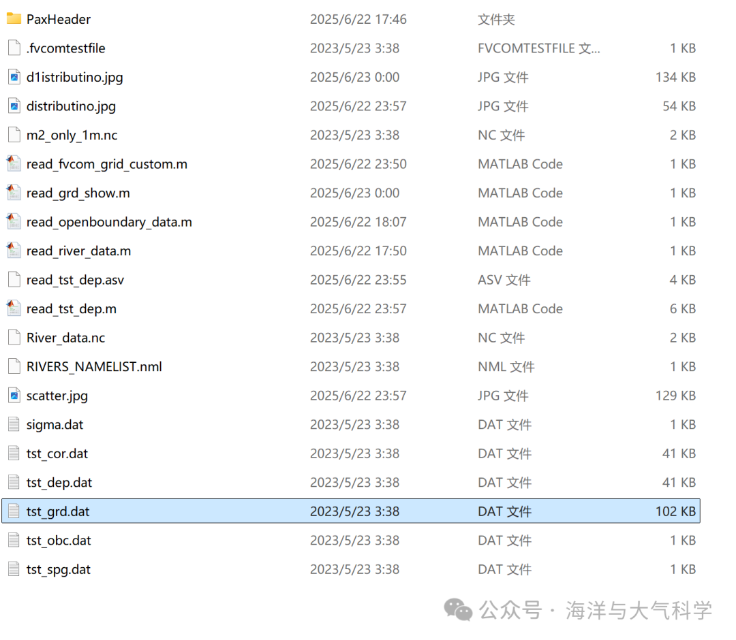The image size is (736, 640).
Task: Click the River_data.nc file icon
Action: (x=14, y=338)
